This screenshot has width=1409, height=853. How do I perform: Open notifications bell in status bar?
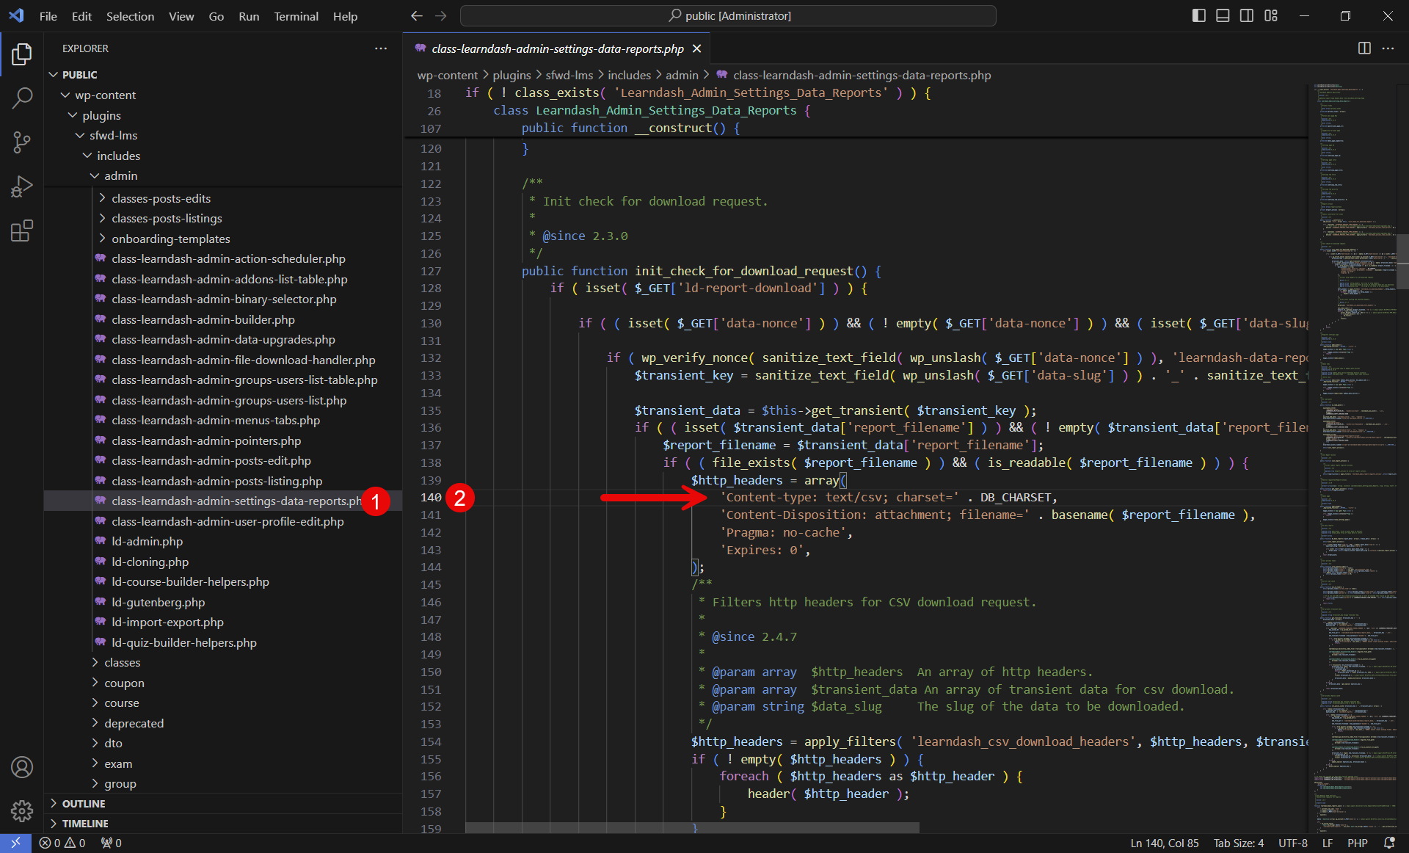coord(1388,843)
